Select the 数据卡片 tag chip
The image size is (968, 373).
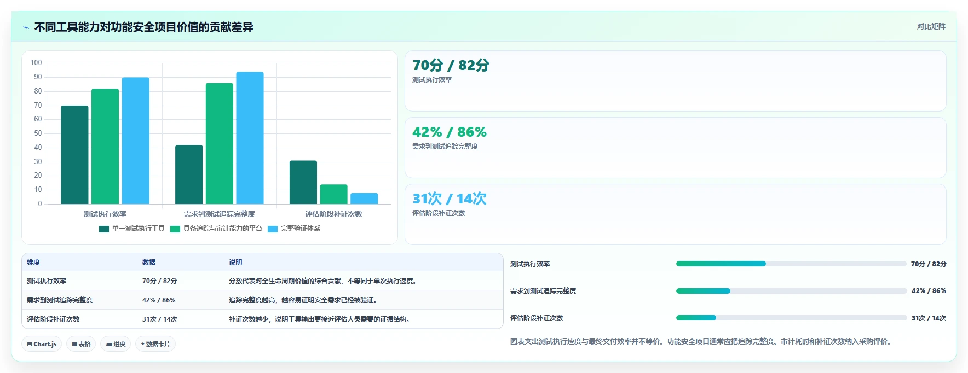click(x=155, y=344)
